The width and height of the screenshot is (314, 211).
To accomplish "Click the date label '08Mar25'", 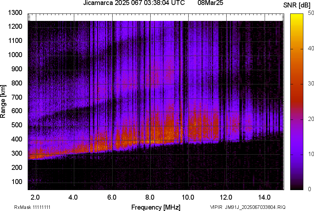I will point(210,3).
